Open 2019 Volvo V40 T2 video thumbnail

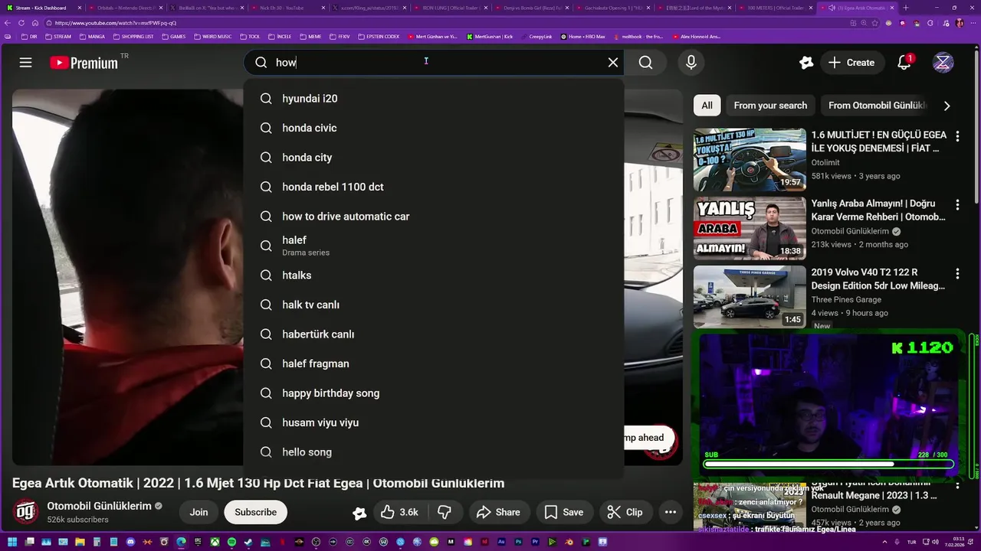[750, 297]
